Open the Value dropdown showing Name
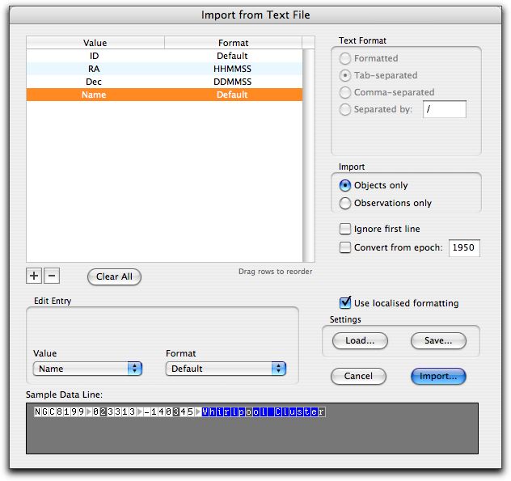 [87, 369]
